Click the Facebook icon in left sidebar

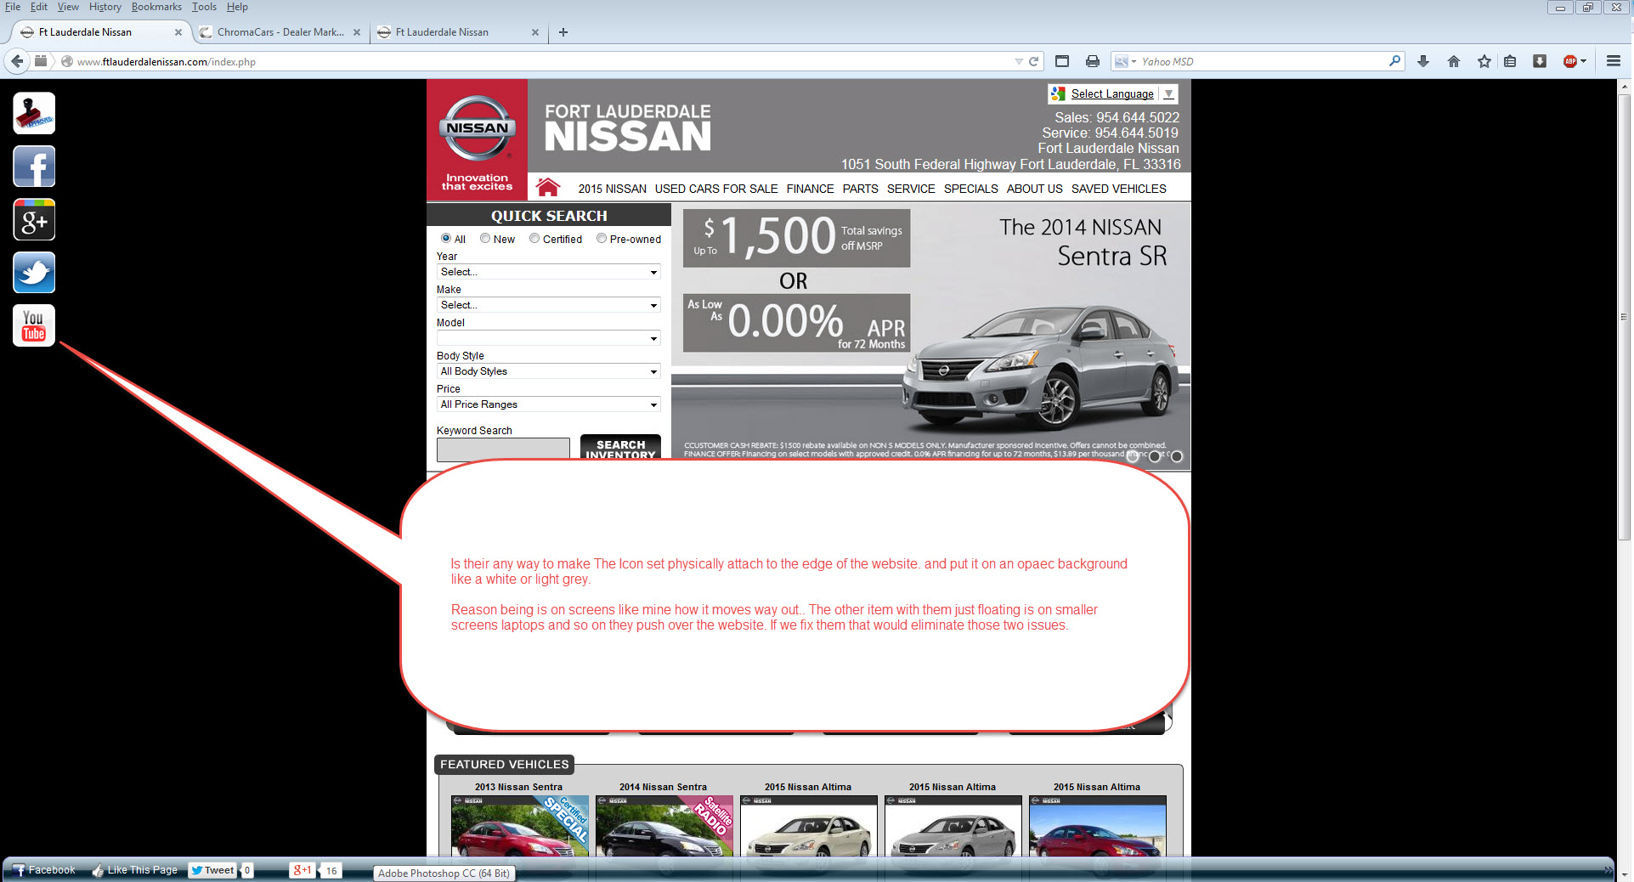click(34, 167)
